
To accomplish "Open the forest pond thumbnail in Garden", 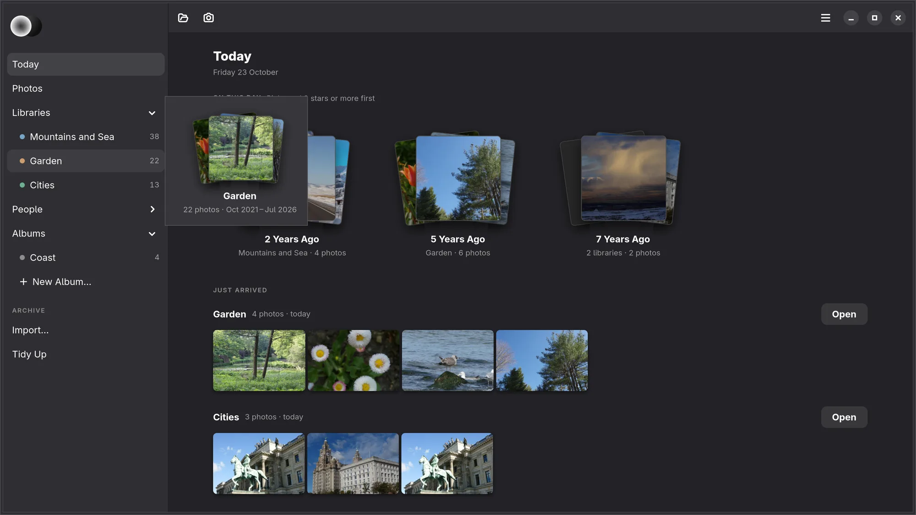I will tap(259, 360).
